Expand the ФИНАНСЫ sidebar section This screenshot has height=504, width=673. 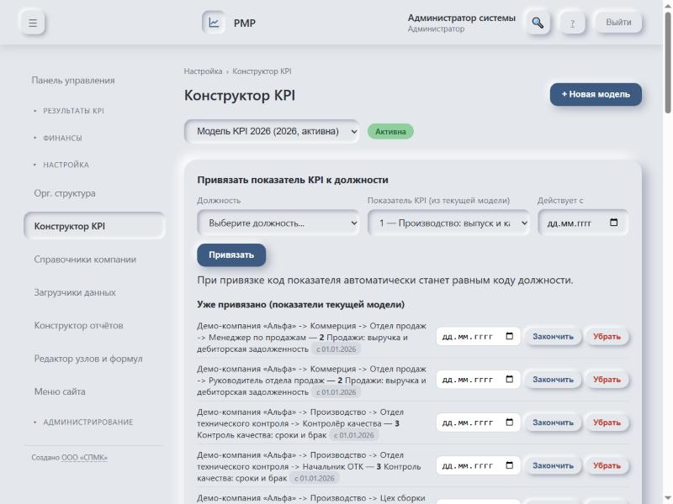coord(62,138)
